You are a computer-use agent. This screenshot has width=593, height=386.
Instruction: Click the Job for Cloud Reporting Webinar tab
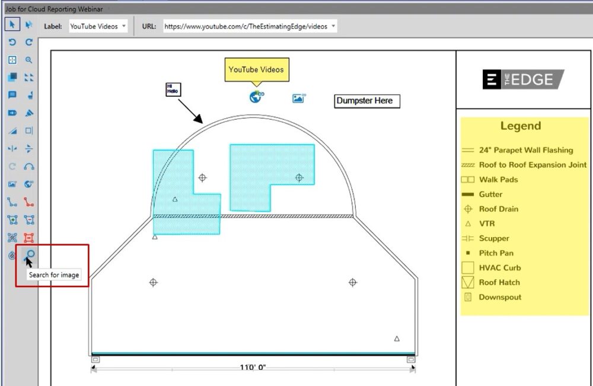click(54, 9)
